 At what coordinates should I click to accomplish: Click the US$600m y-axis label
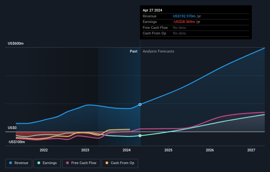click(x=16, y=43)
